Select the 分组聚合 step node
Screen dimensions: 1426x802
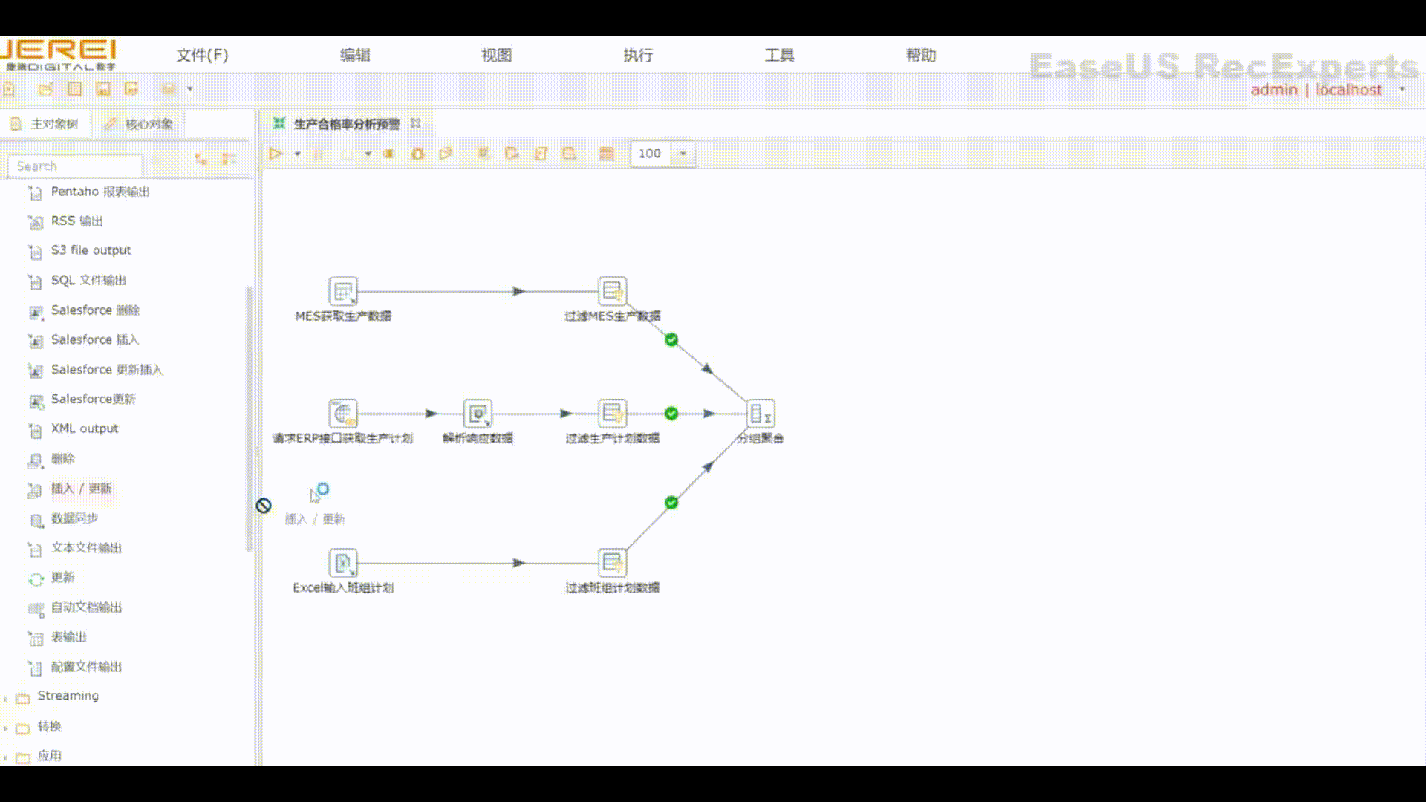pos(760,414)
